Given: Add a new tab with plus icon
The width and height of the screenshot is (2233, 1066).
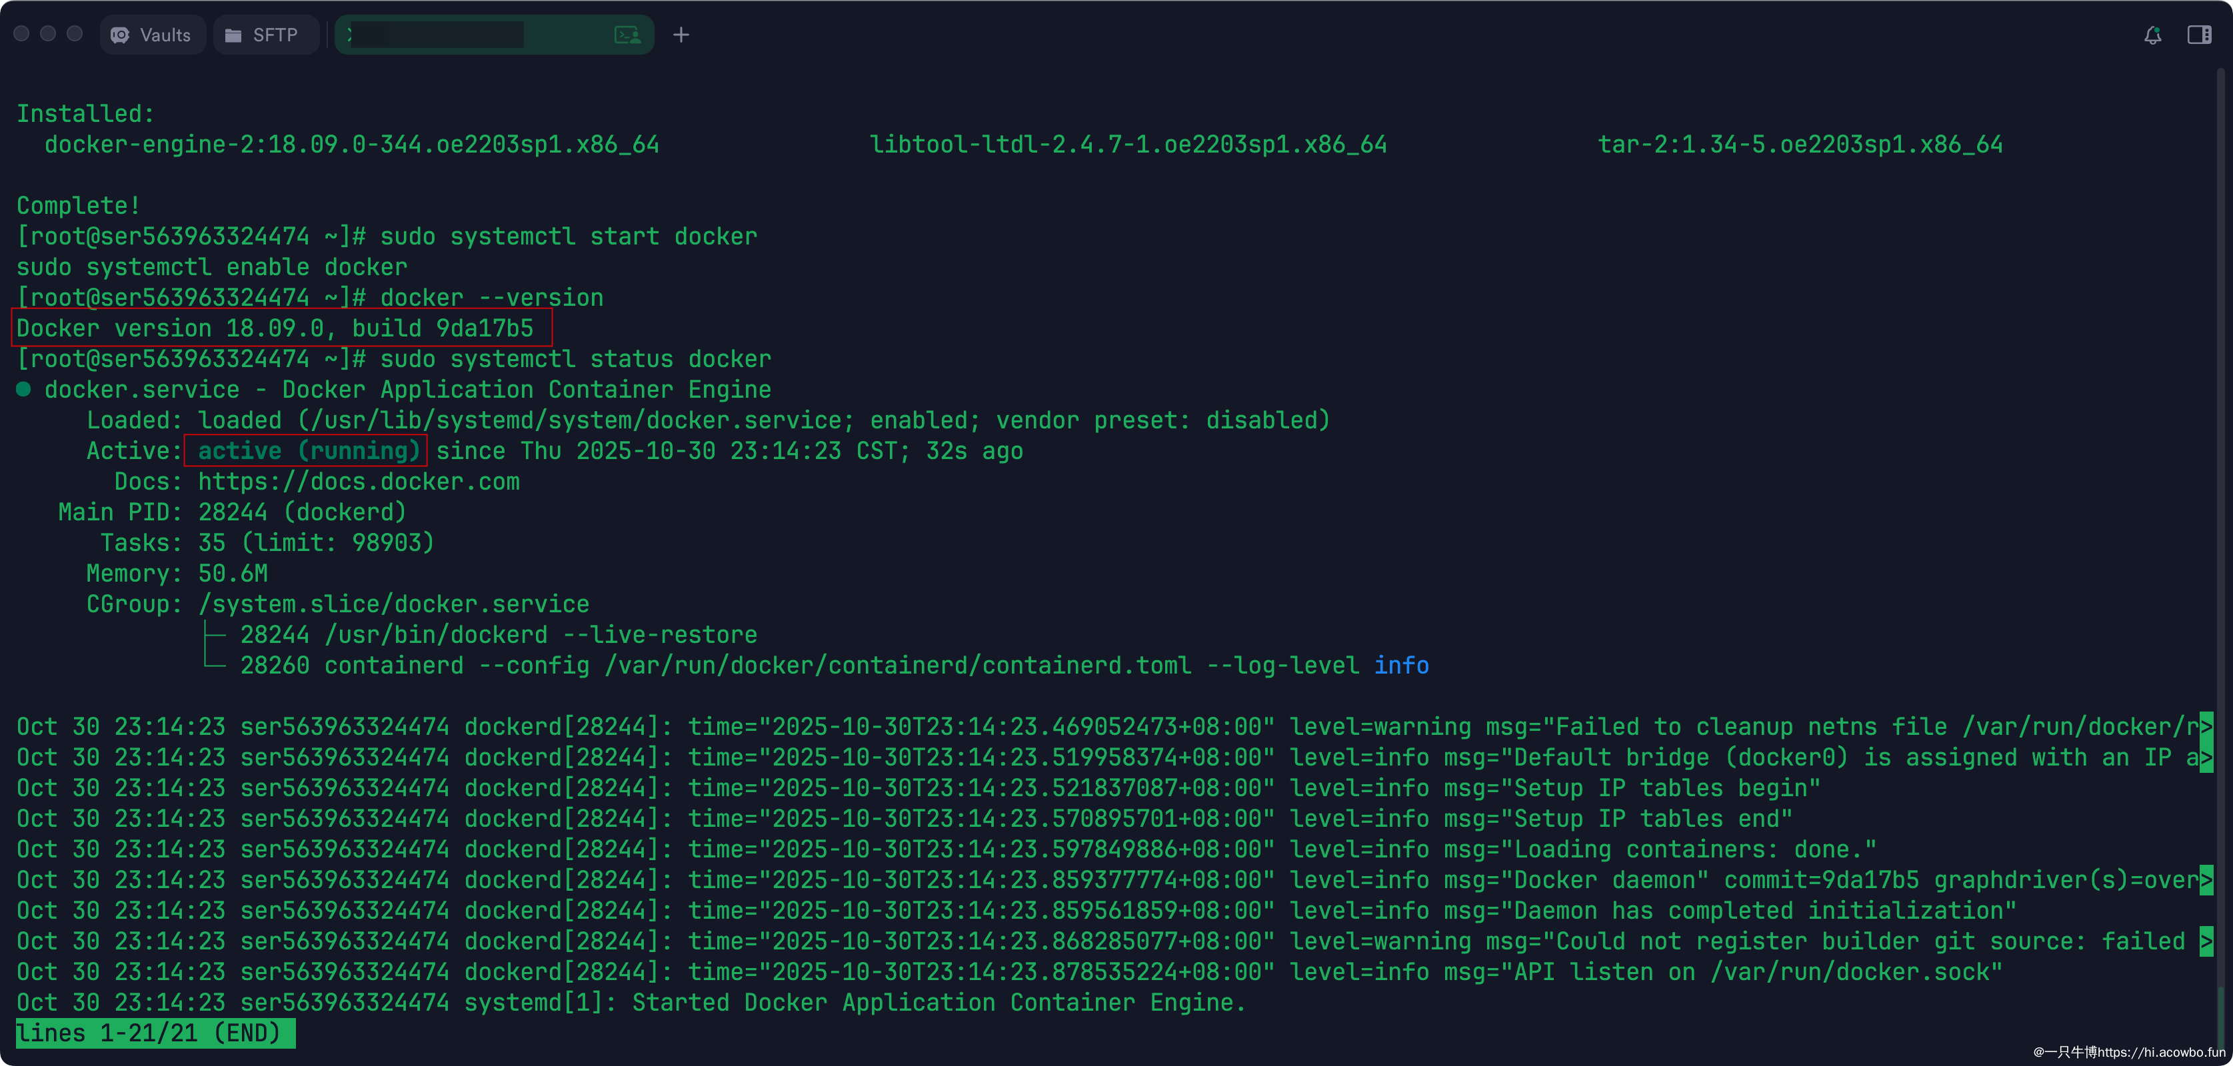Looking at the screenshot, I should 681,35.
